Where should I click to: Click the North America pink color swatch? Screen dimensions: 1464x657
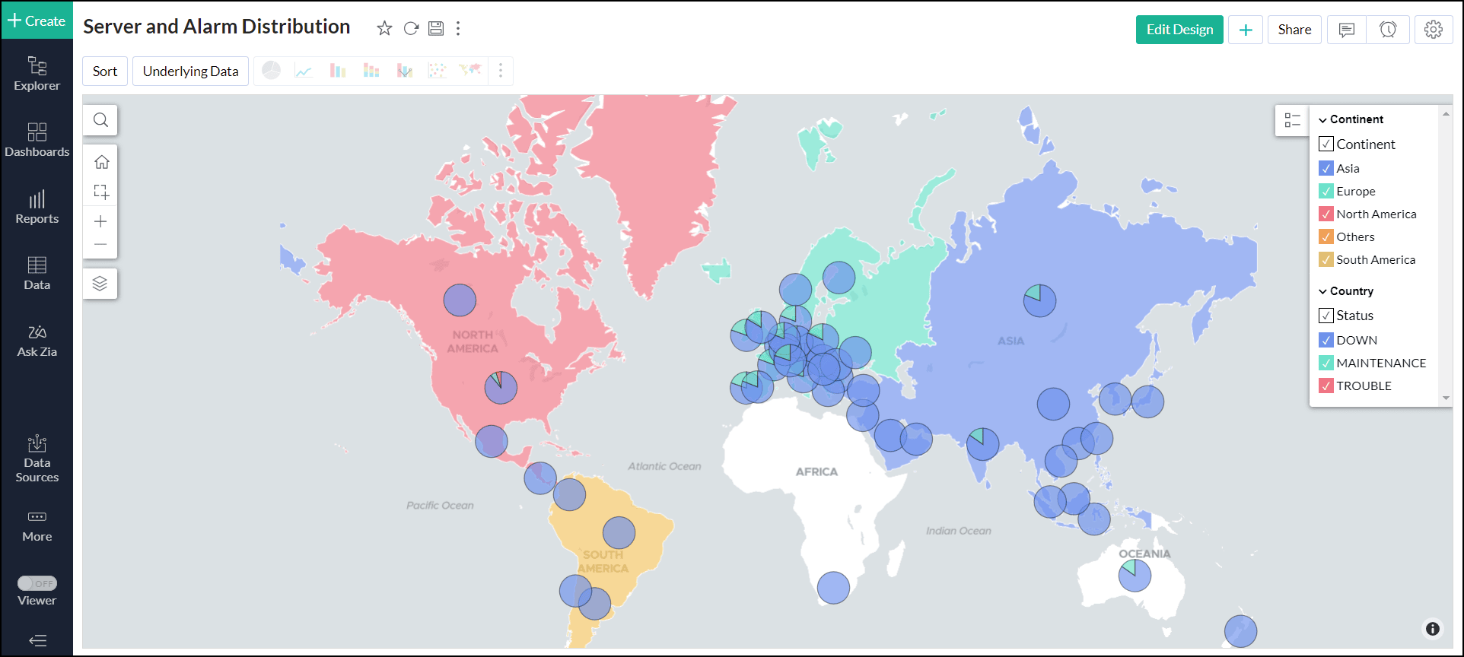(1326, 214)
